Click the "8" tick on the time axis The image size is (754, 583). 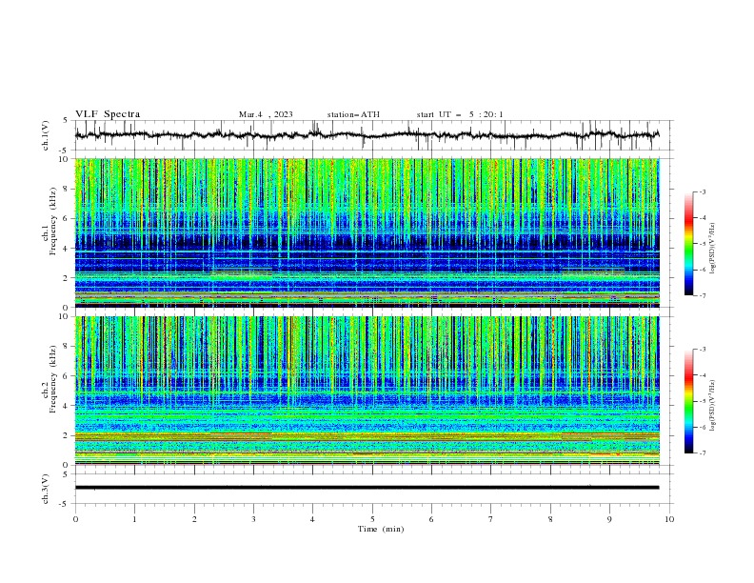550,519
